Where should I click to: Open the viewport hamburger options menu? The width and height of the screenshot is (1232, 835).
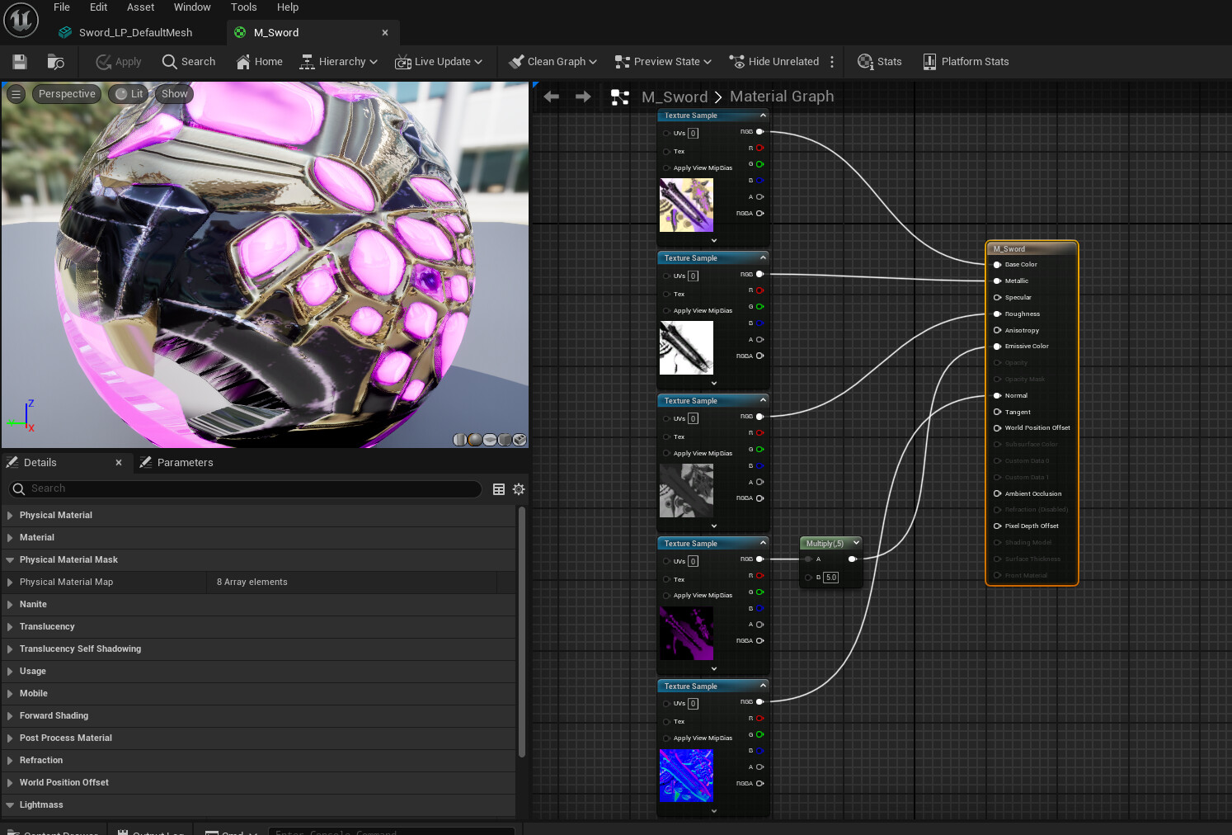[16, 94]
